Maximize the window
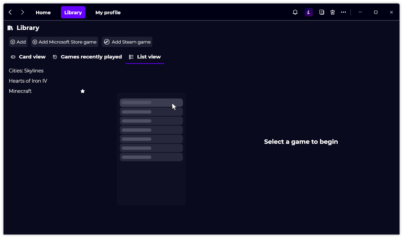This screenshot has height=238, width=403. tap(376, 12)
